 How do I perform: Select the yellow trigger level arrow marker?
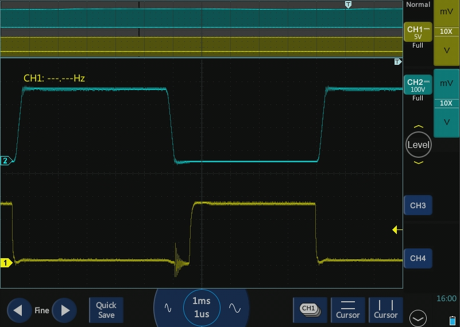(x=397, y=229)
